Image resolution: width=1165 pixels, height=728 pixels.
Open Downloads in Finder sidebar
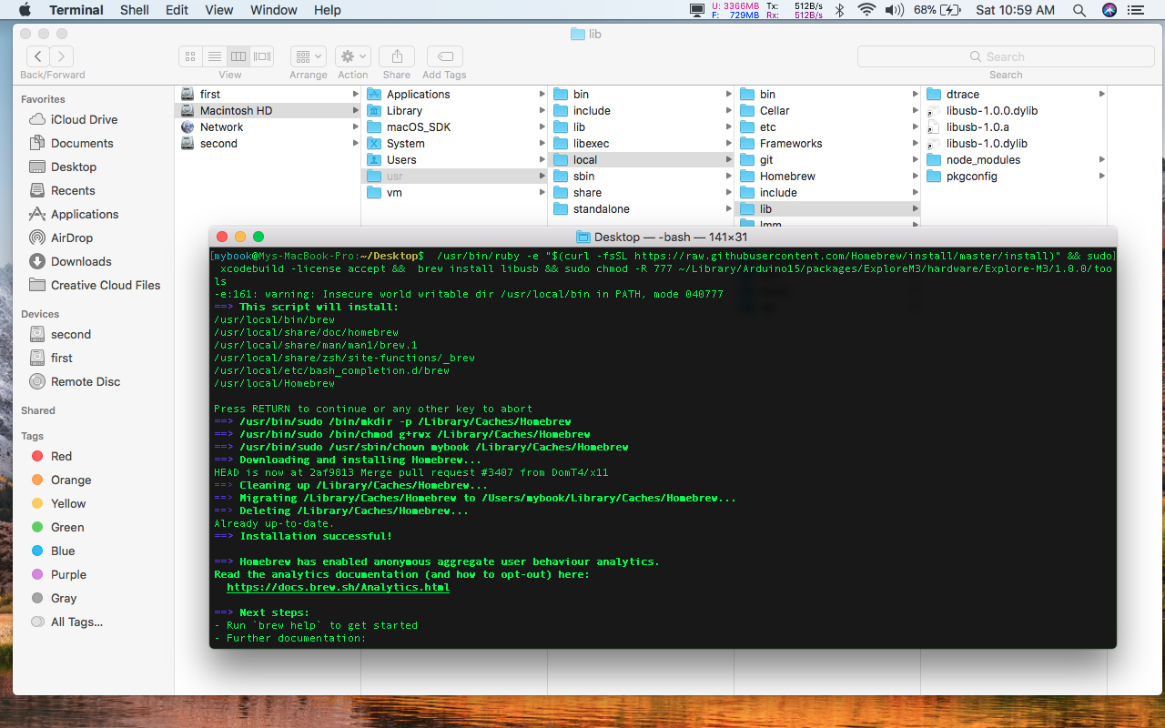[81, 261]
